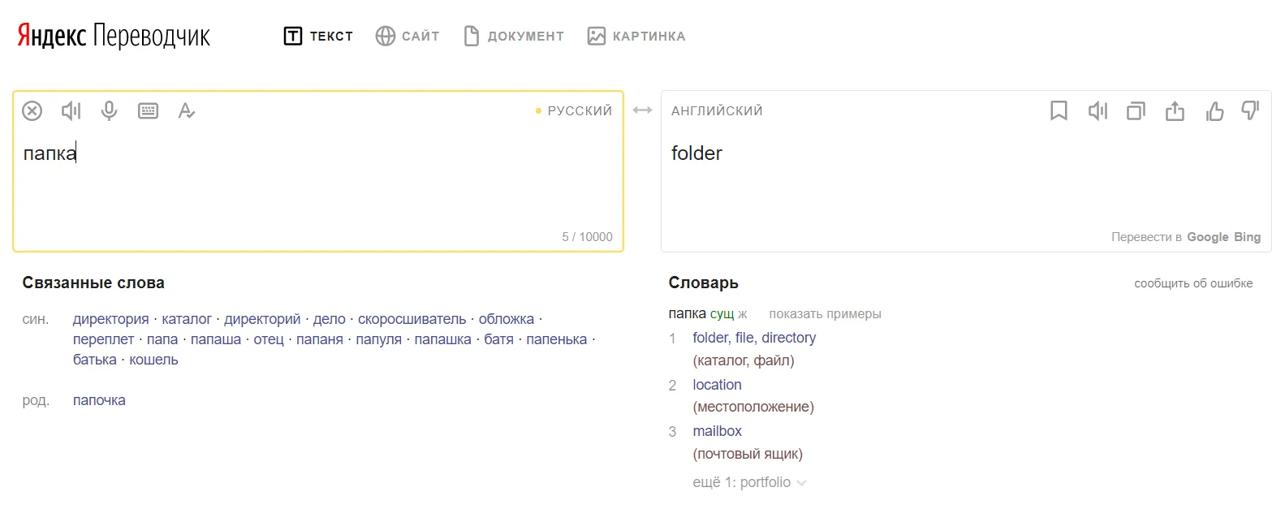Open the КАРТИНКА translation tab

[636, 36]
